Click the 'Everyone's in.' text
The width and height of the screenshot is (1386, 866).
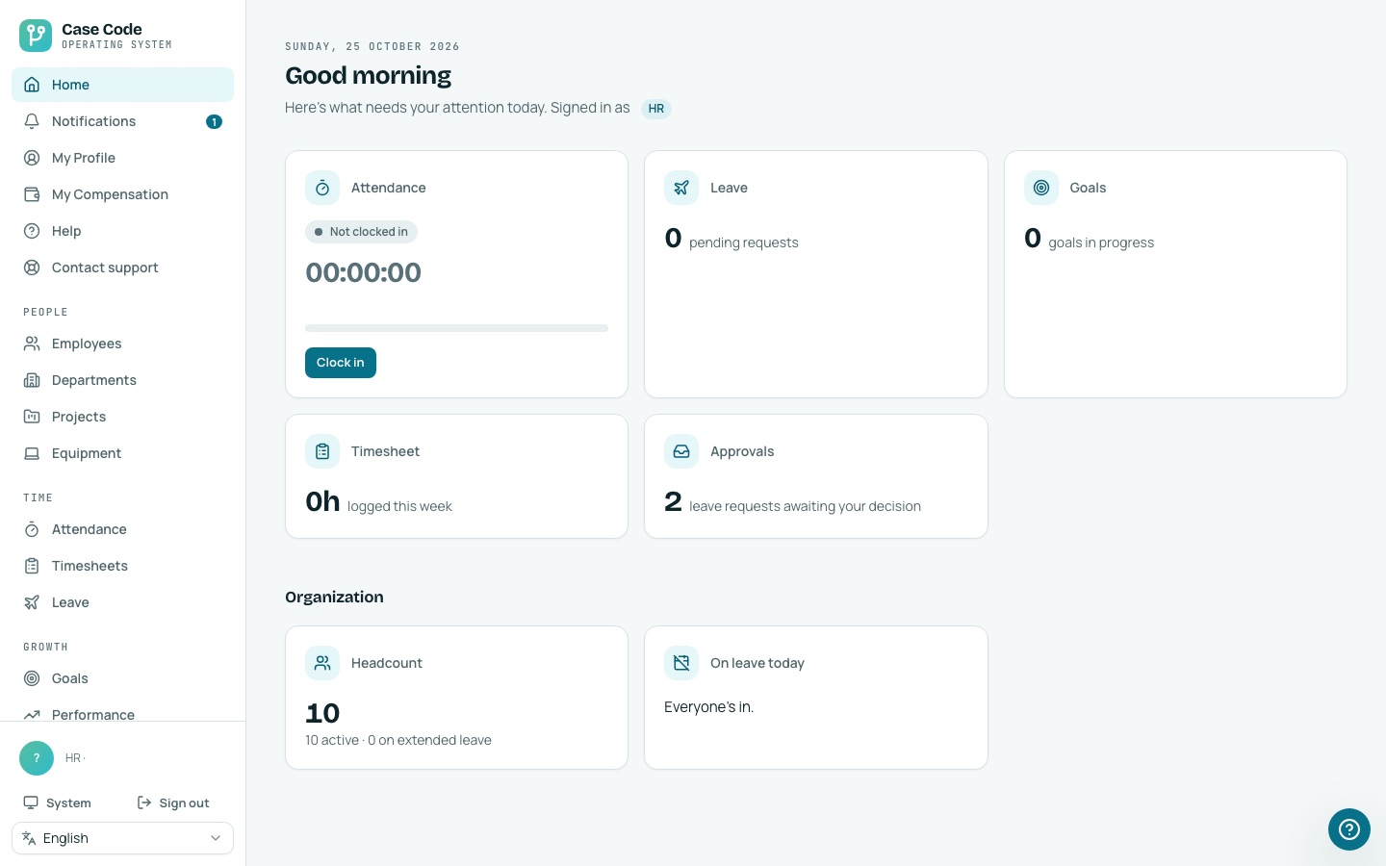click(708, 707)
